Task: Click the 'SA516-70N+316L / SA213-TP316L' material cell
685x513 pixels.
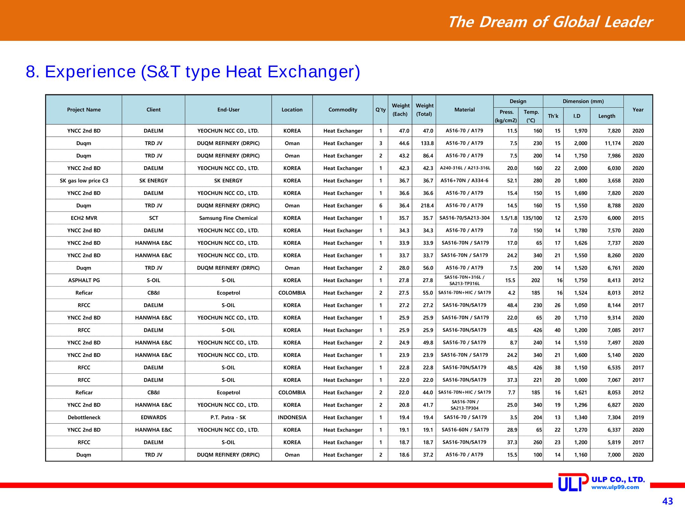Action: click(465, 280)
